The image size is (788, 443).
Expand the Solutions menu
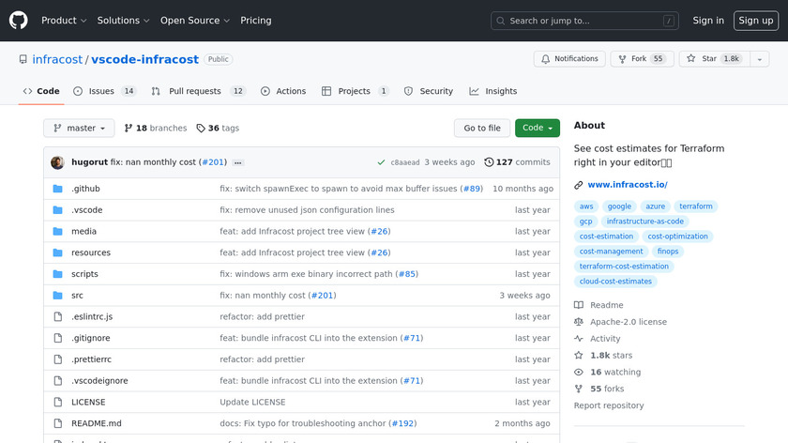[x=124, y=20]
